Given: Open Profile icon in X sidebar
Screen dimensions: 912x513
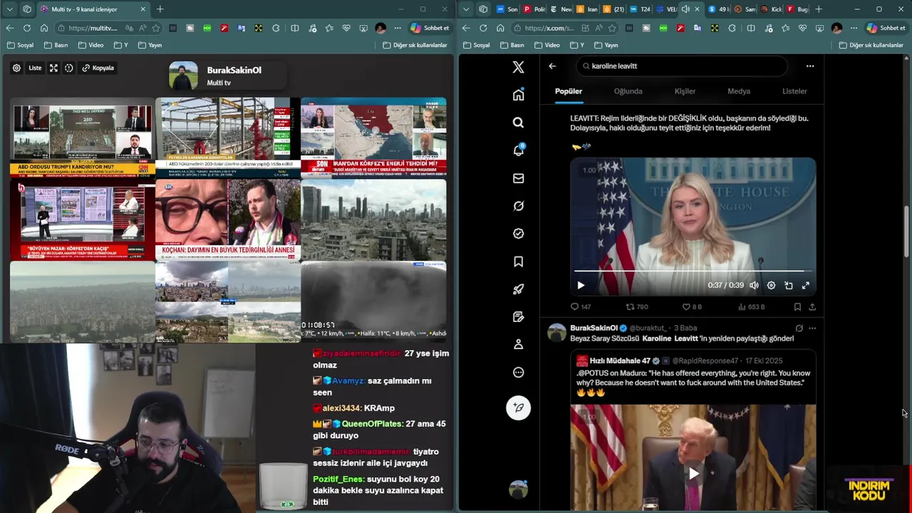Looking at the screenshot, I should pos(518,344).
